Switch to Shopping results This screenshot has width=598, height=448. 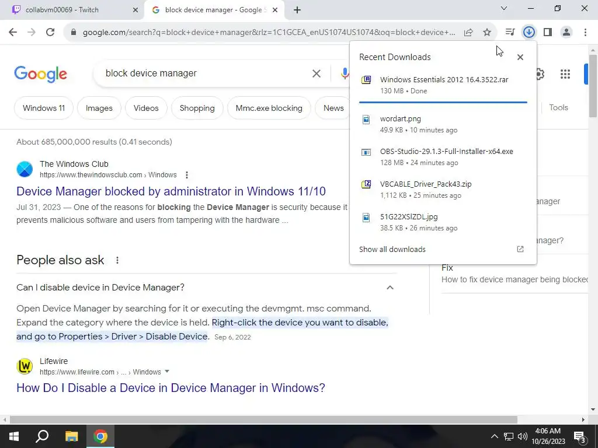tap(197, 108)
